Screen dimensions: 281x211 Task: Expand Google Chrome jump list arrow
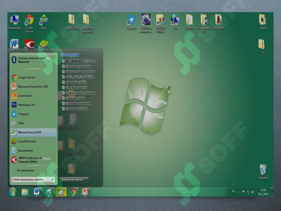point(53,77)
